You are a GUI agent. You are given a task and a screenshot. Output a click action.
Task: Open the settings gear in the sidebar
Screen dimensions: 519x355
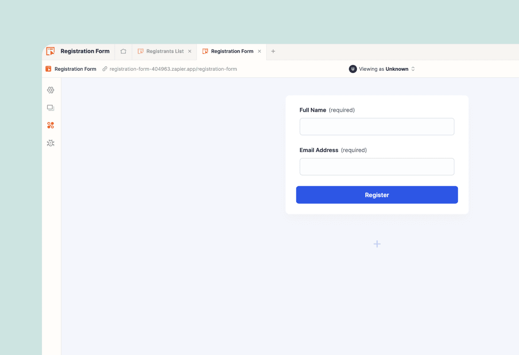tap(50, 90)
